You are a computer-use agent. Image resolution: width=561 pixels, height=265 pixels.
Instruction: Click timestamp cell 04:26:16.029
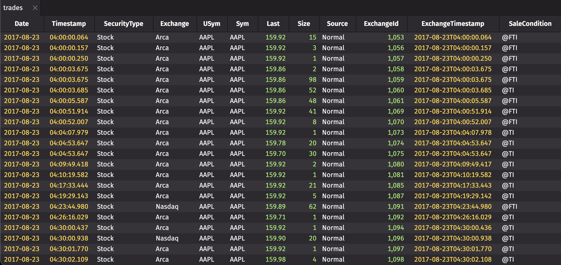(x=69, y=217)
